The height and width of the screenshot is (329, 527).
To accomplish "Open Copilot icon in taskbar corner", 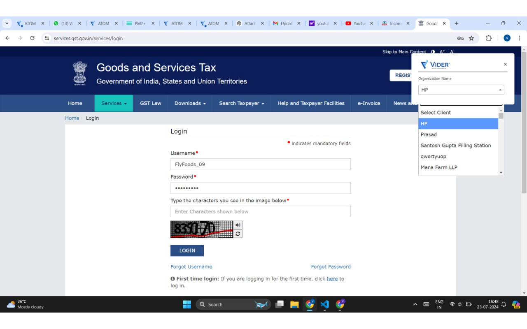I will point(516,304).
